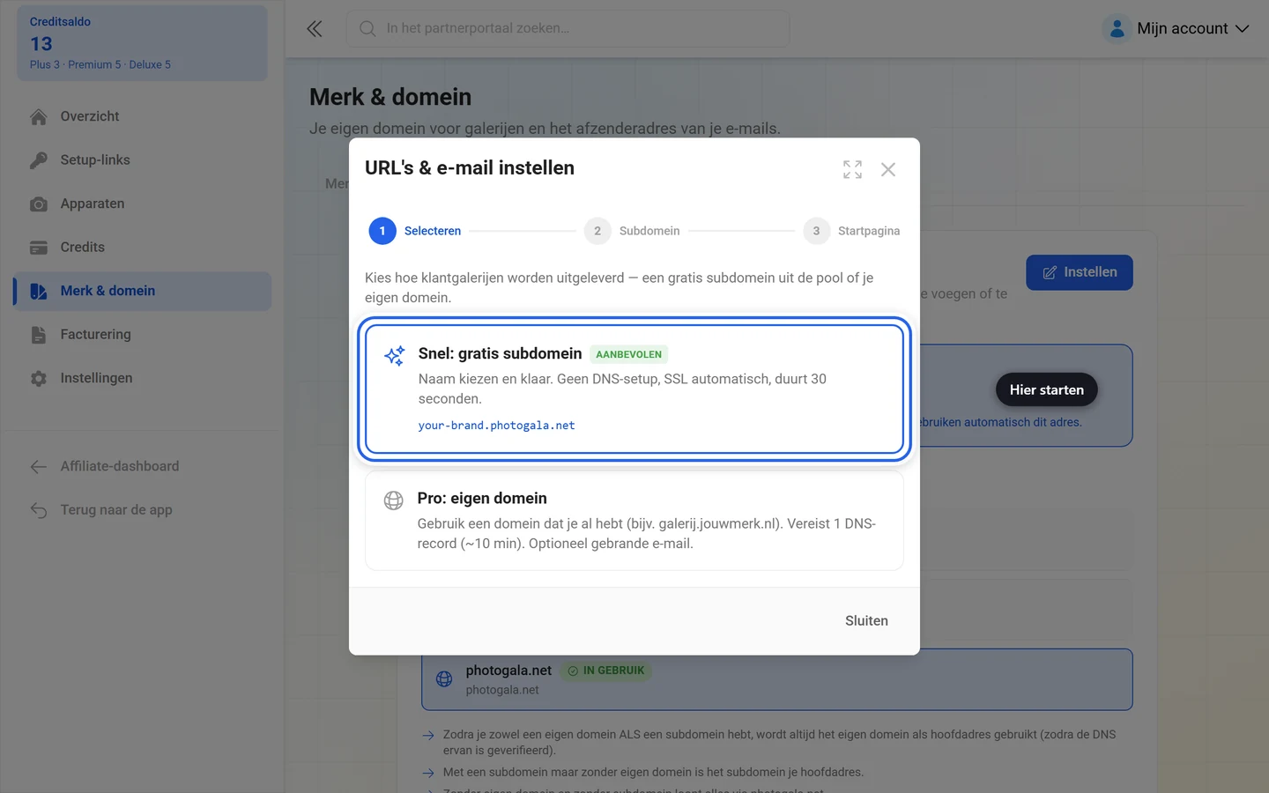The width and height of the screenshot is (1269, 793).
Task: Click step 1 Selecteren in the wizard
Action: [x=415, y=231]
